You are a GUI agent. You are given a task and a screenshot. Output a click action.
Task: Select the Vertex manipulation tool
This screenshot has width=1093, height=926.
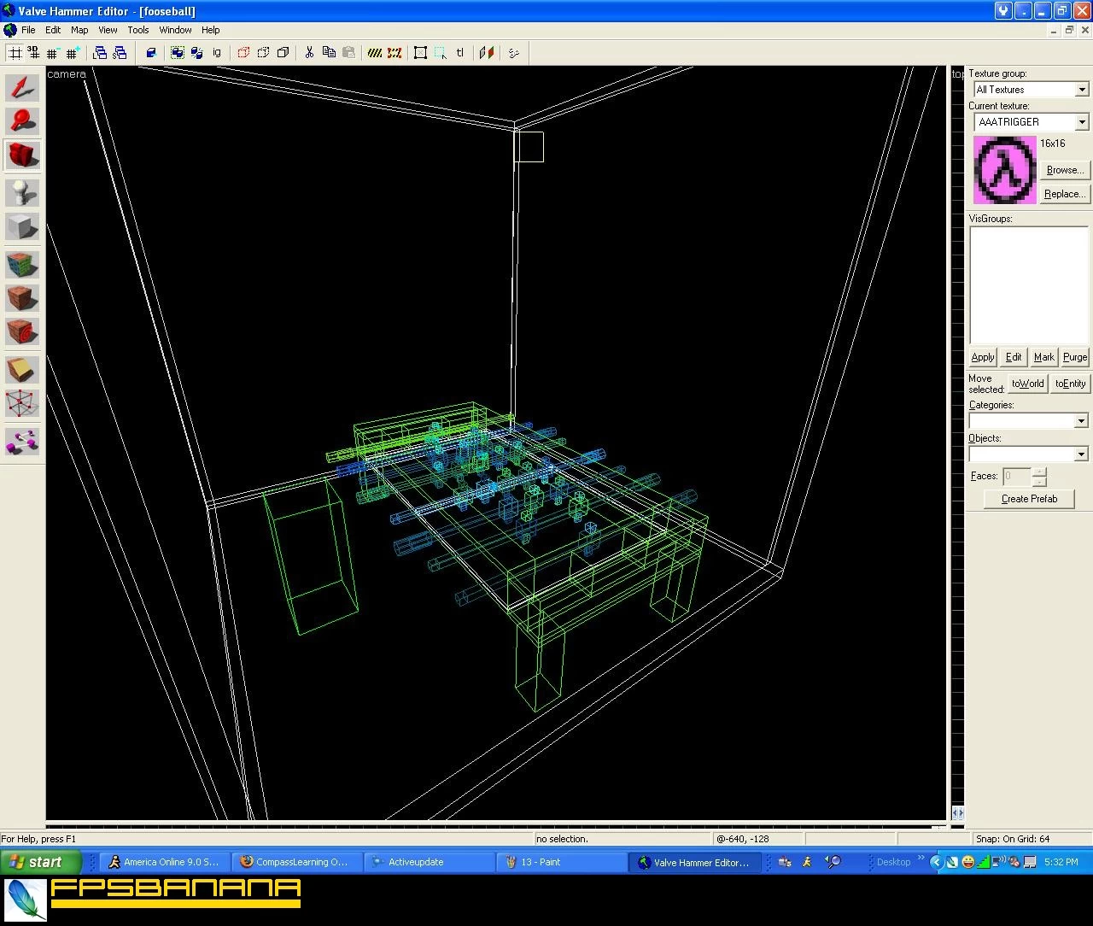click(x=22, y=403)
